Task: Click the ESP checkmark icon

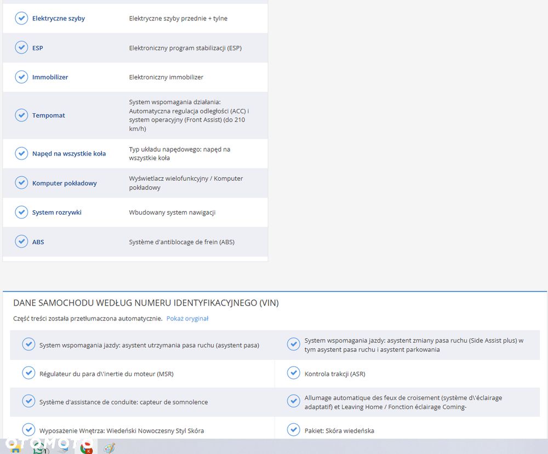Action: 21,48
